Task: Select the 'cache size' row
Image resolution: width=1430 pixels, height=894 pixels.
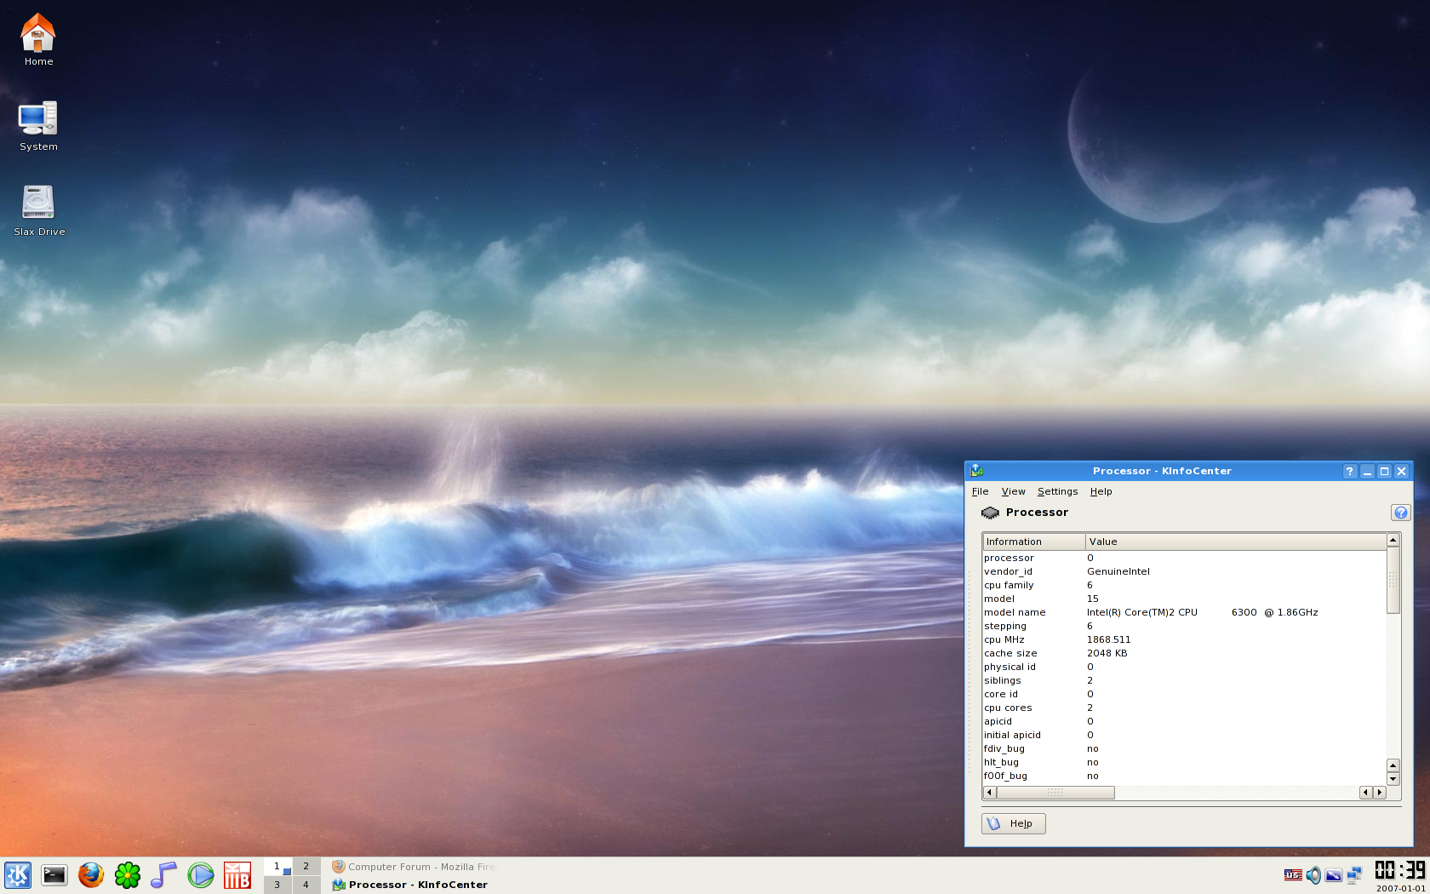Action: [1185, 653]
